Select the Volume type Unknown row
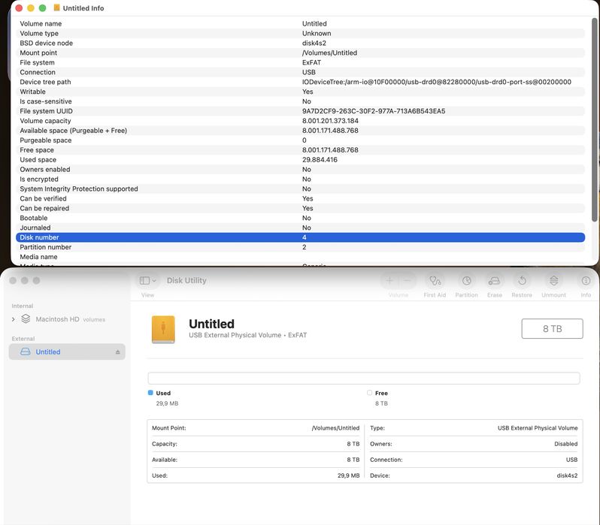 [x=301, y=33]
